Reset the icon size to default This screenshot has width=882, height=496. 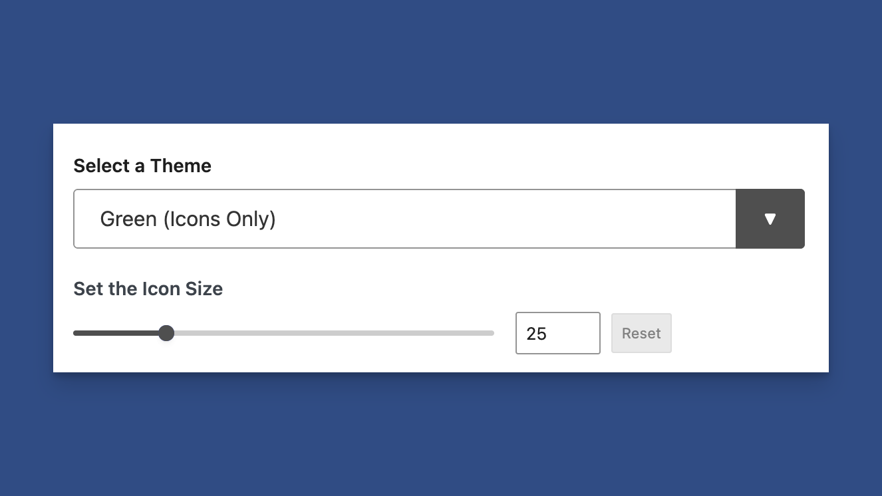click(x=641, y=333)
